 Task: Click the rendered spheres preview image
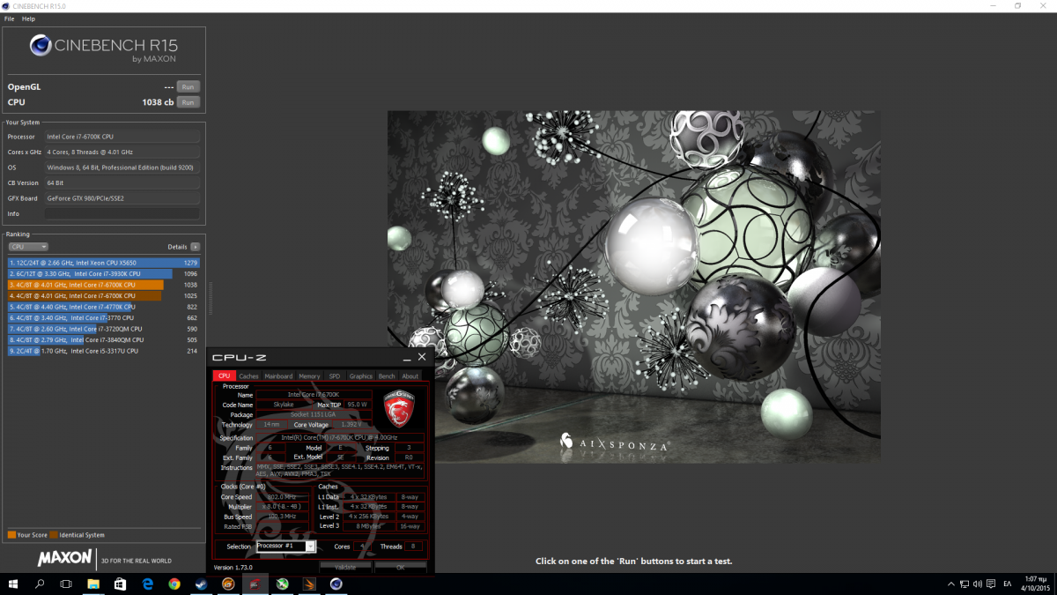coord(634,286)
